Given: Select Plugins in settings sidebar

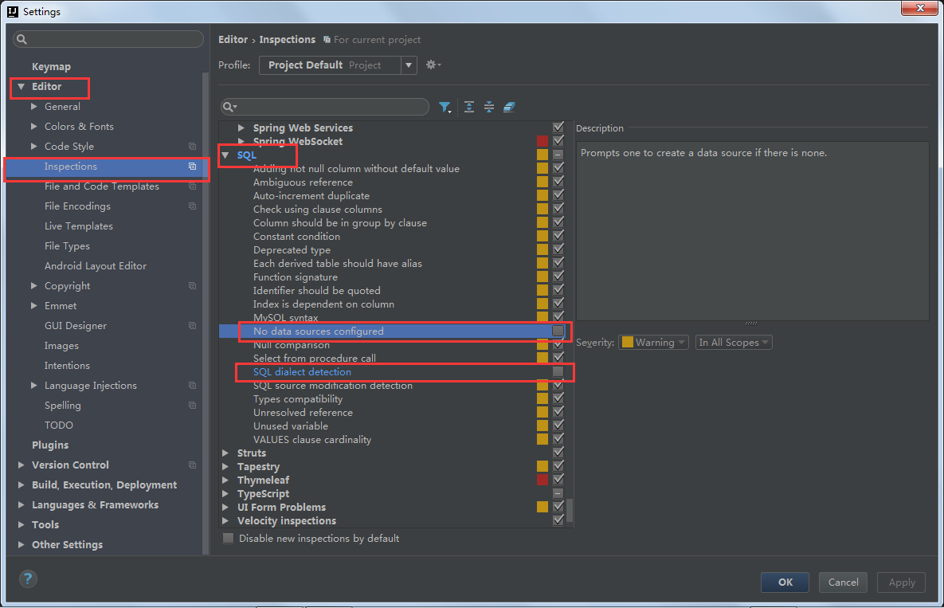Looking at the screenshot, I should click(x=50, y=445).
